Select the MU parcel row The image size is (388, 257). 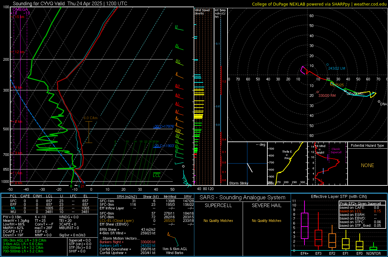click(49, 212)
